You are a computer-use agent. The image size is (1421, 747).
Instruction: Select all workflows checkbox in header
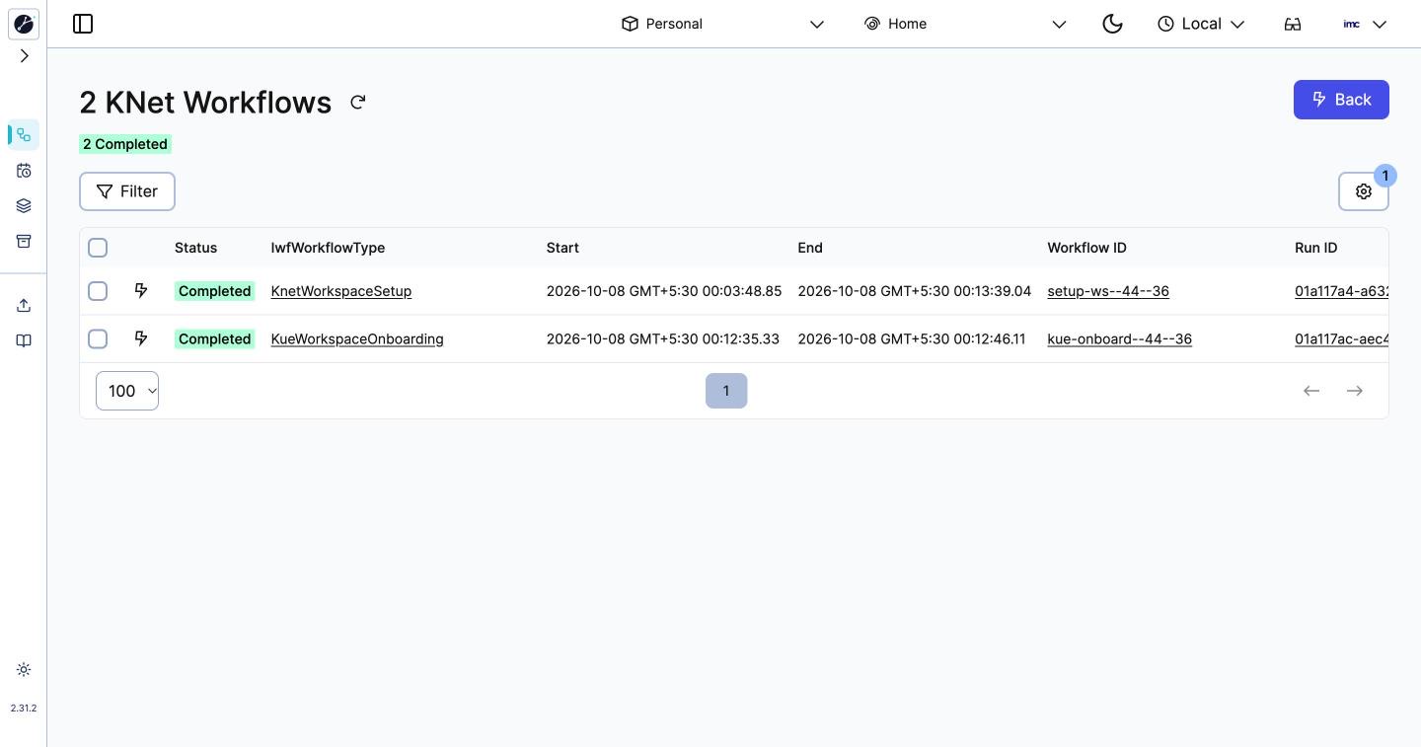point(98,248)
